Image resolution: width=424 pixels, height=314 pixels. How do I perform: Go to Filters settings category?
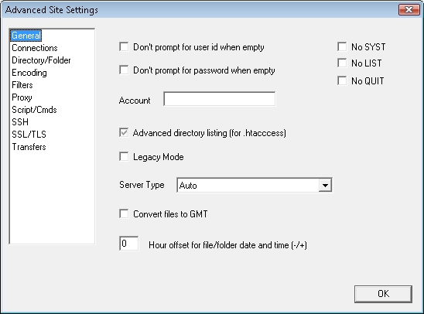point(22,85)
